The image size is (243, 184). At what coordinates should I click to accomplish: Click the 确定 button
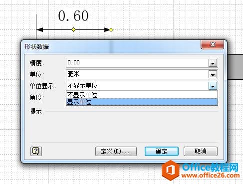162,151
